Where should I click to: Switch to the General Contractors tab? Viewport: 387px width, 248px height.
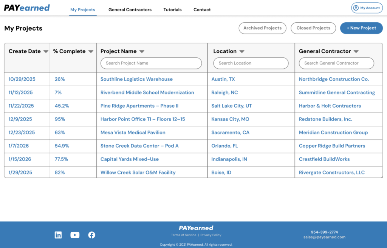130,10
